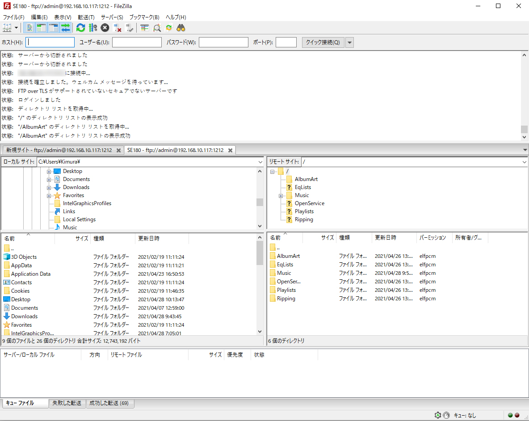
Task: Cancel the current operation
Action: pyautogui.click(x=105, y=28)
